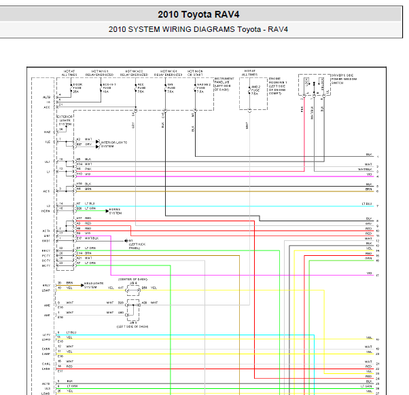The width and height of the screenshot is (409, 395).
Task: Click the INTERIOR LIGHTS SYSTEM label
Action: (114, 145)
